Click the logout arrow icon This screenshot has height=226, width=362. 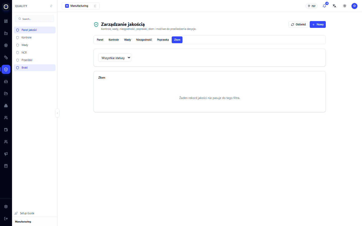pos(6,219)
